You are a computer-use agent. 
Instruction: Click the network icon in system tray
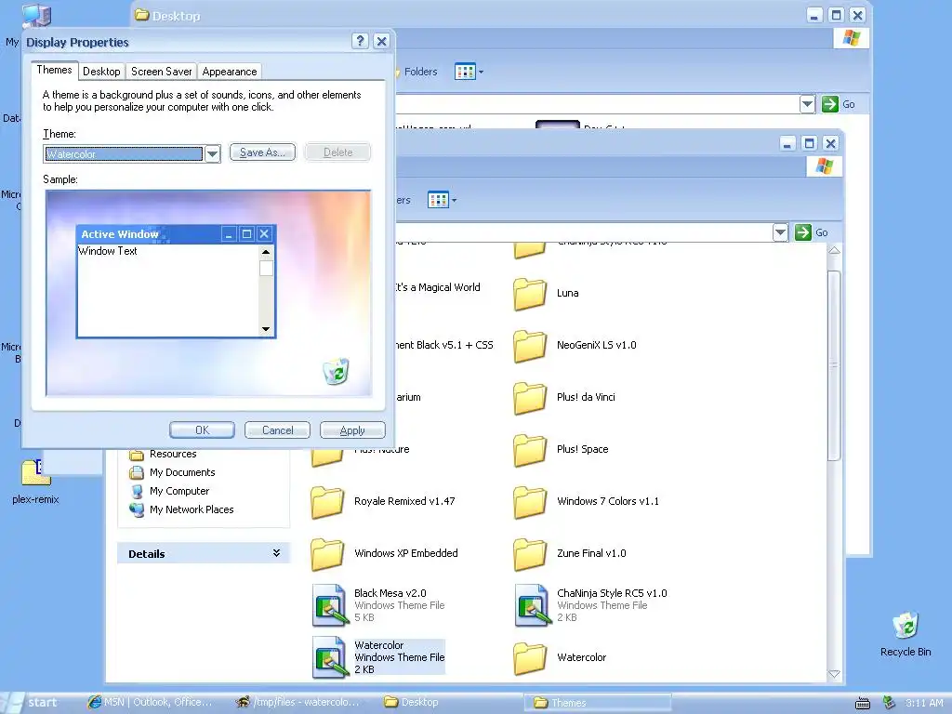point(889,703)
